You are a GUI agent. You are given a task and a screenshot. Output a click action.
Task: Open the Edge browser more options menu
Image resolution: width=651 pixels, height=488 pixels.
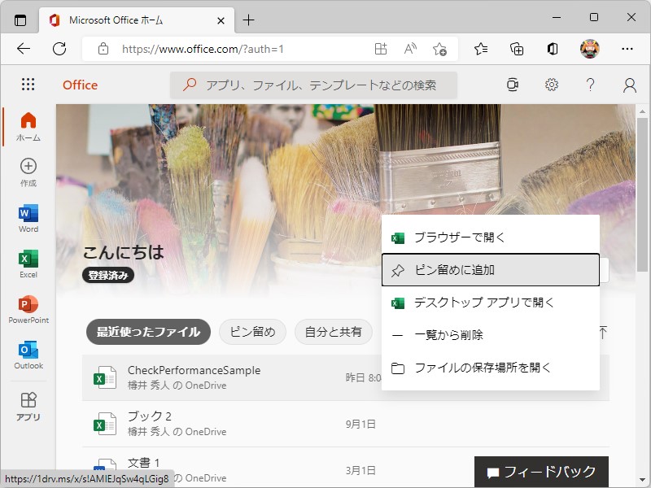click(x=629, y=49)
